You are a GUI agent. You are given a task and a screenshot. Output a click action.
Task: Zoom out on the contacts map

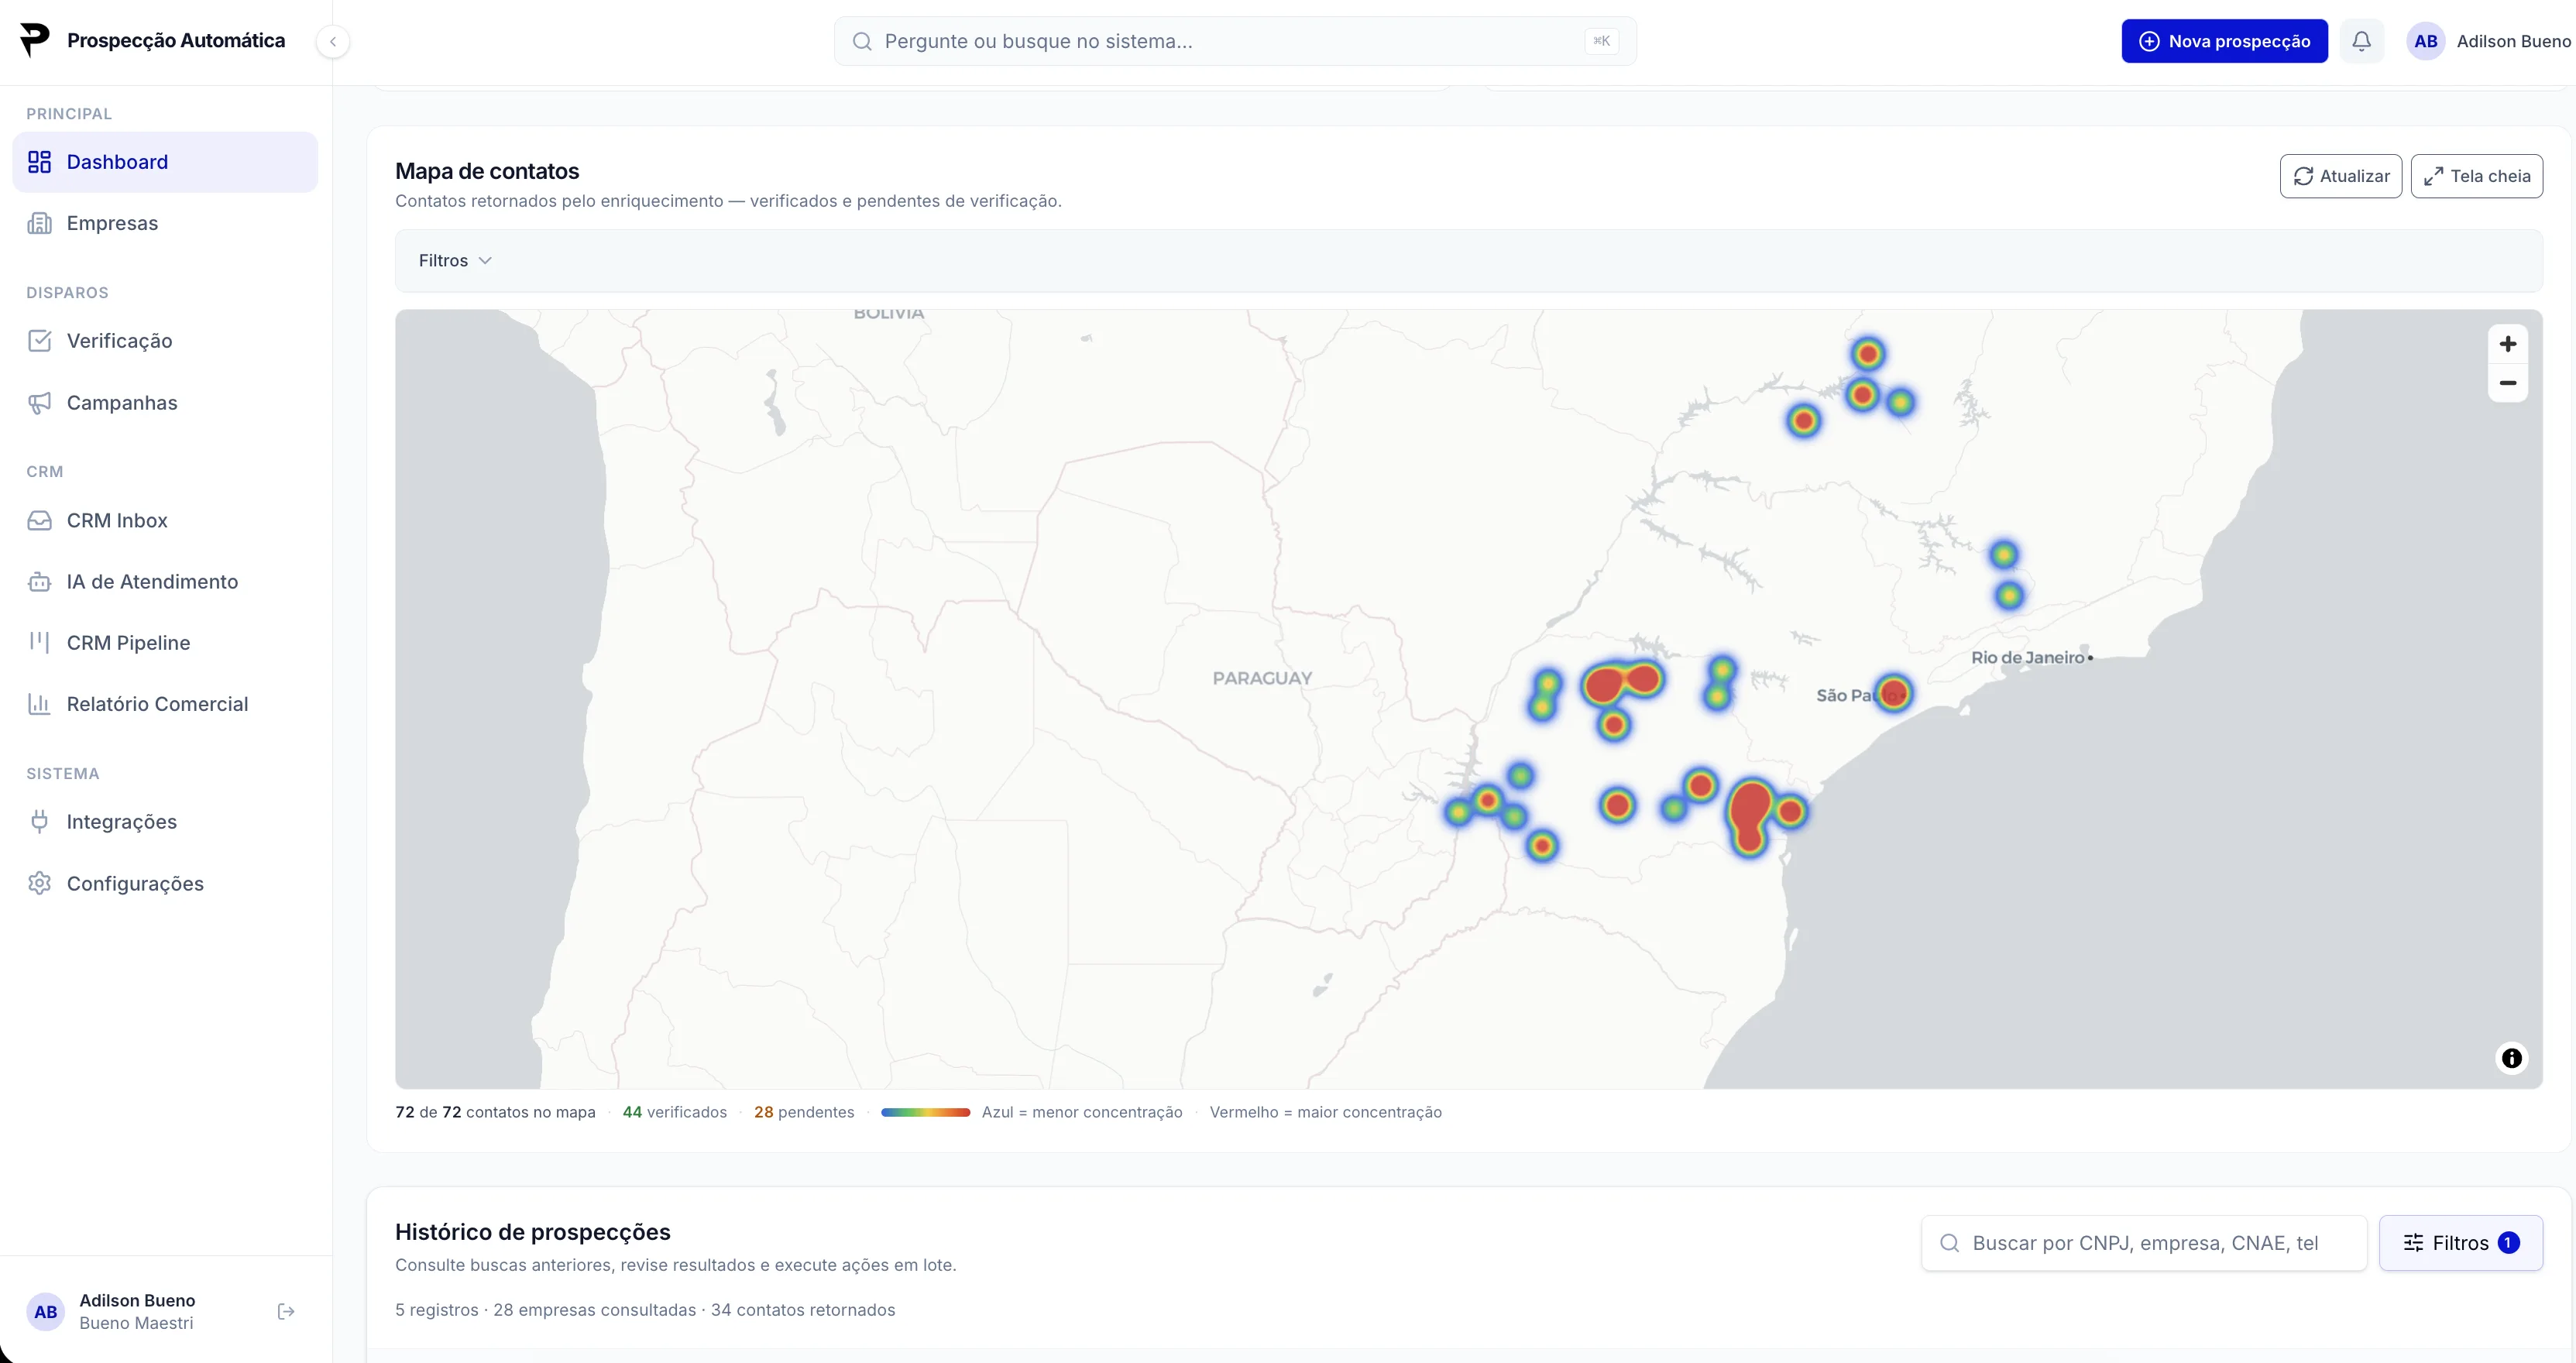tap(2507, 383)
